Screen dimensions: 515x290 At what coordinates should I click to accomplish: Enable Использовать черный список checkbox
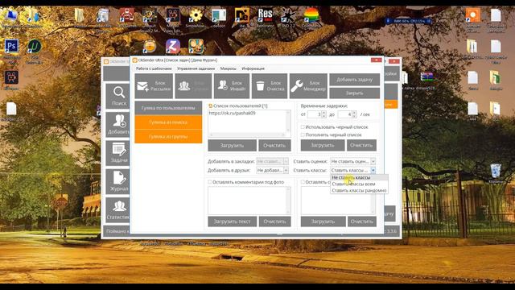[303, 127]
